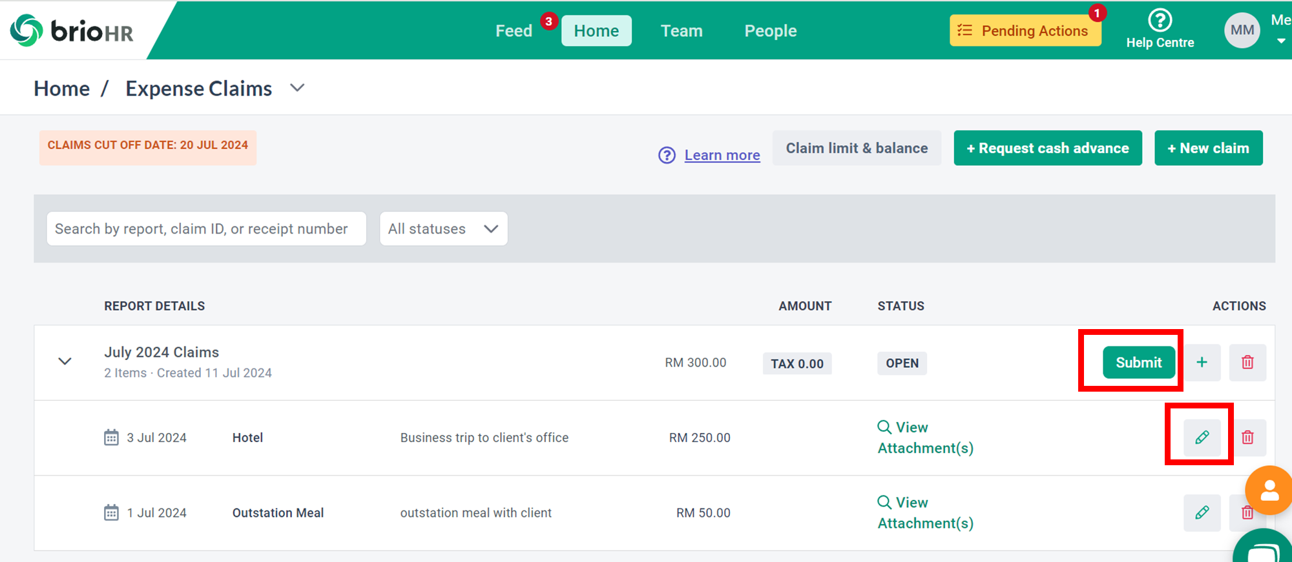The image size is (1292, 562).
Task: Click the Pending Actions checklist icon
Action: 964,30
